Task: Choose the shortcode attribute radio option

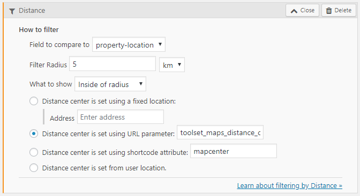Action: 34,152
